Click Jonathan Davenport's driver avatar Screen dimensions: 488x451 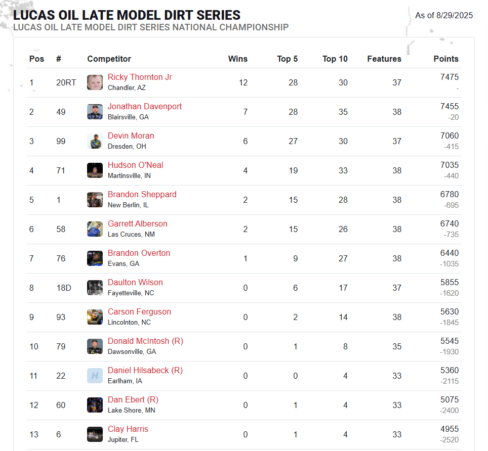click(95, 112)
